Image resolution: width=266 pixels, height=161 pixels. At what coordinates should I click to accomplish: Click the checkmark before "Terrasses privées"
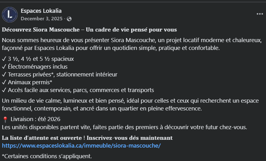(4, 75)
